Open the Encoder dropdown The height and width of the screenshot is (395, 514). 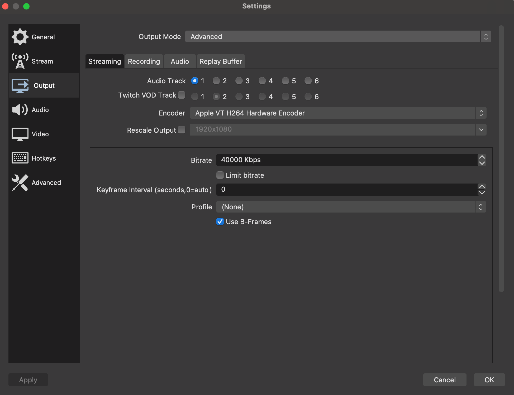pyautogui.click(x=338, y=113)
